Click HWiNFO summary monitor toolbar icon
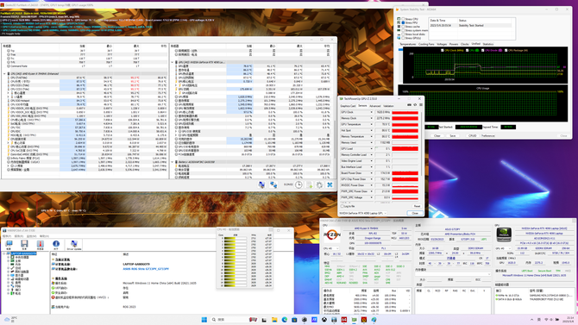 [x=9, y=244]
